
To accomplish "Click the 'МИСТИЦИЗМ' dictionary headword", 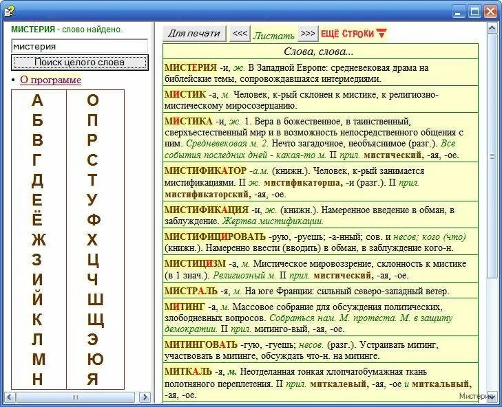I will click(196, 264).
